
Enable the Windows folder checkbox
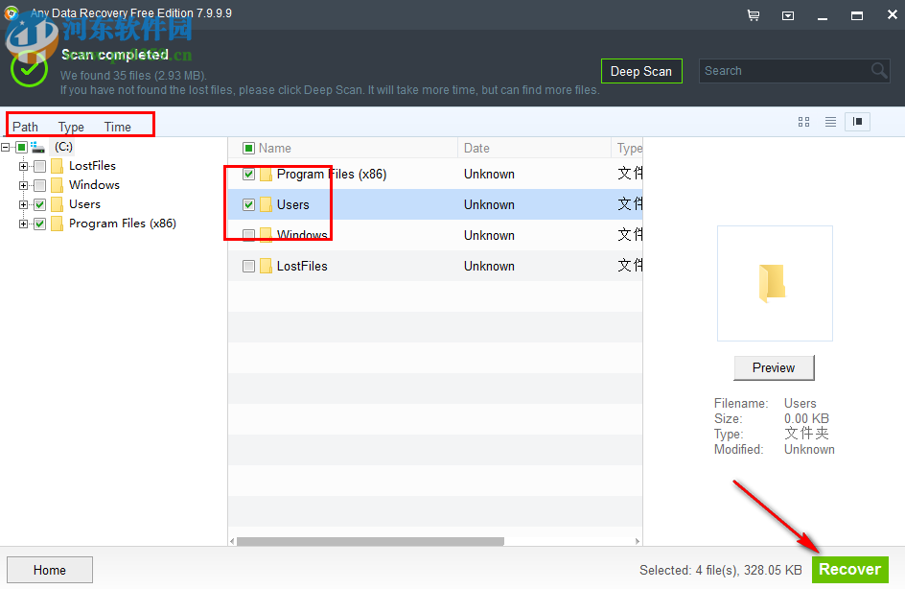(247, 235)
